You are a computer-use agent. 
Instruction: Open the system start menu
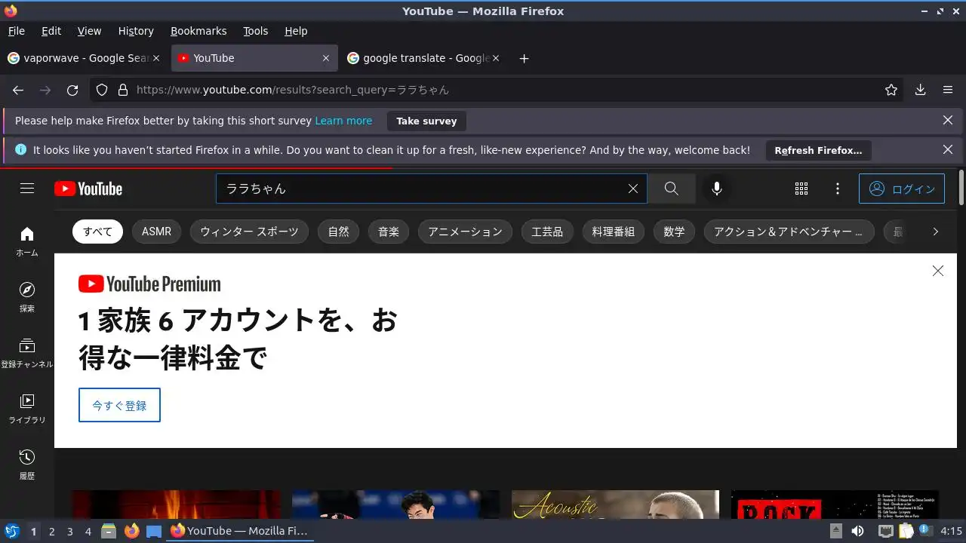click(11, 532)
